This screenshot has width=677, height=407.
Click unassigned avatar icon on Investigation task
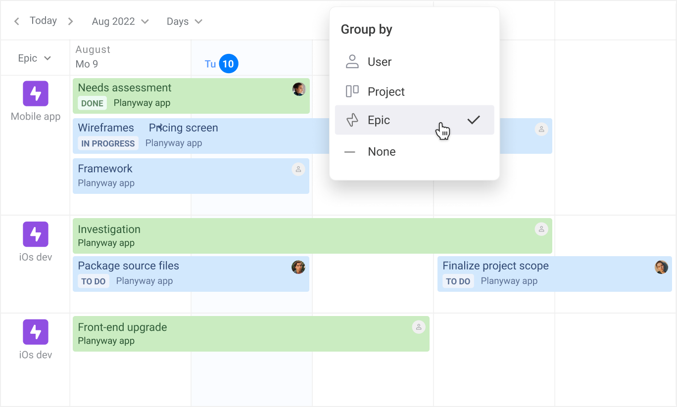[541, 229]
